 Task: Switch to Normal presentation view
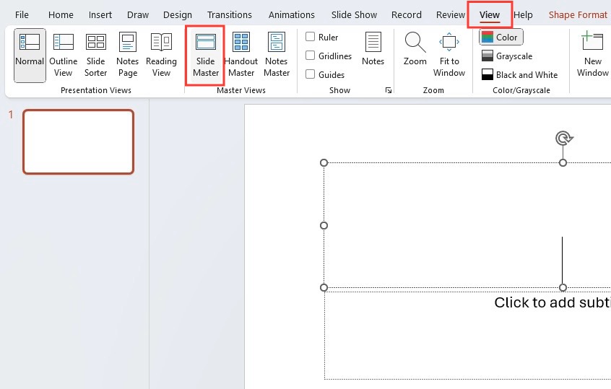coord(30,56)
